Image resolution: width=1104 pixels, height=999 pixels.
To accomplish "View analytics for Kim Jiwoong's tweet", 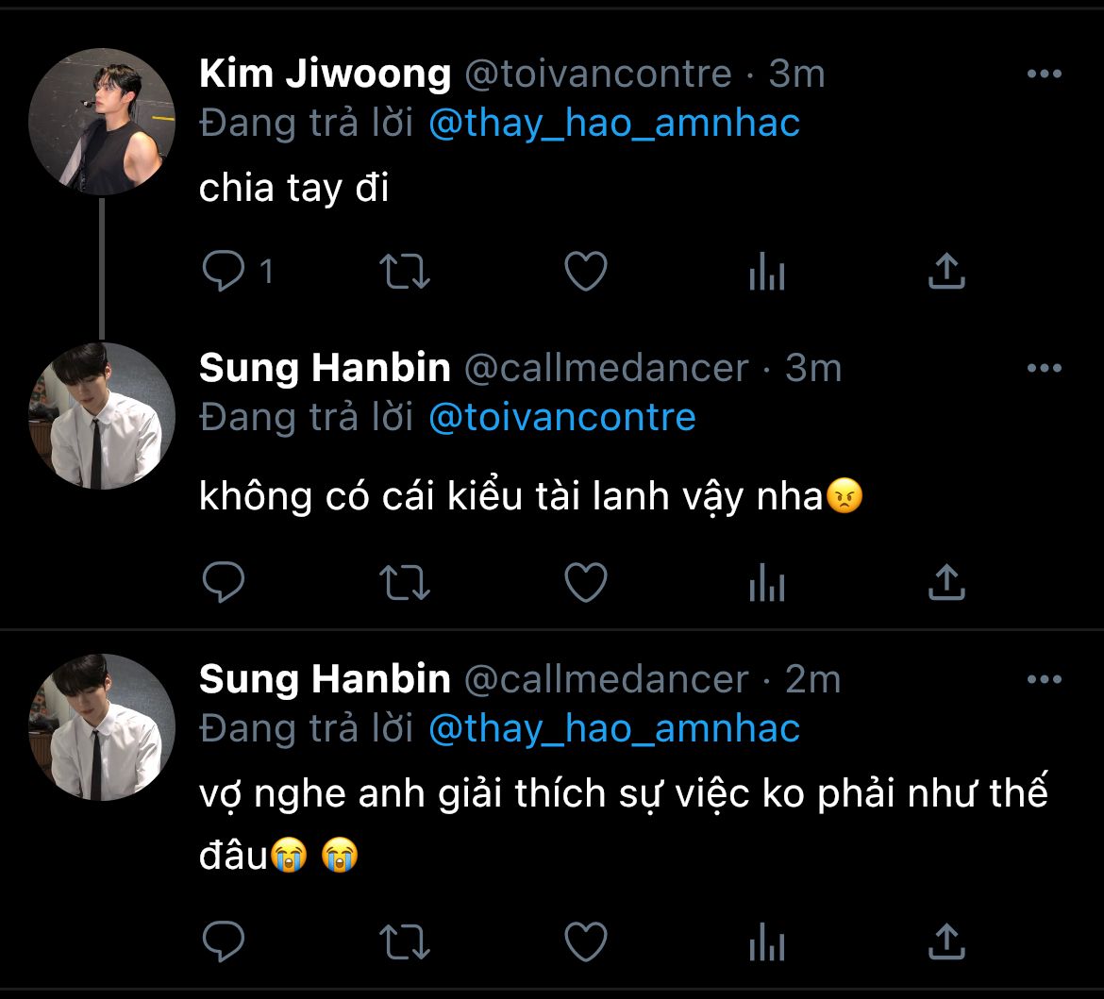I will coord(766,274).
